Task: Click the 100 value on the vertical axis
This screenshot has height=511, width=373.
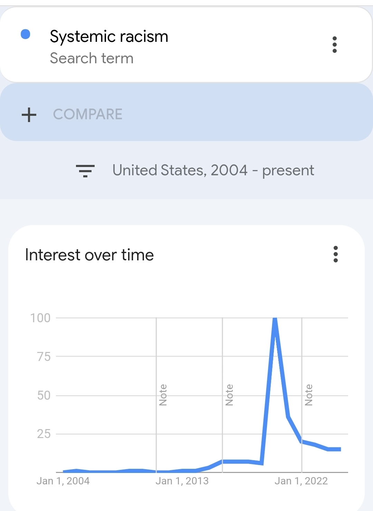Action: point(40,318)
